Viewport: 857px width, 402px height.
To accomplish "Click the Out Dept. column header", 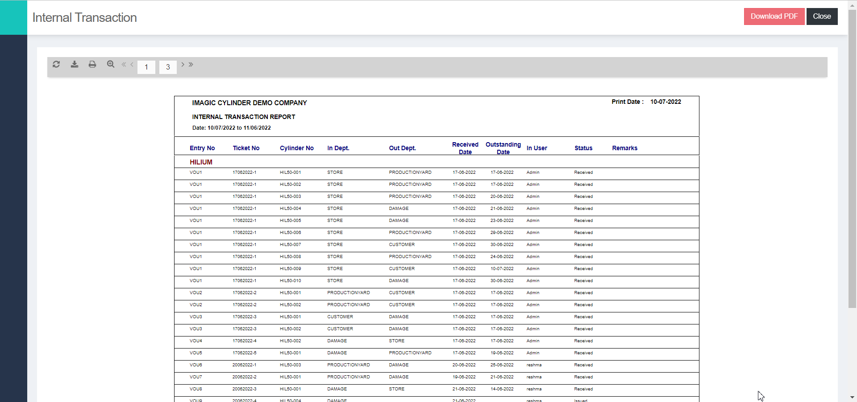I will click(403, 148).
